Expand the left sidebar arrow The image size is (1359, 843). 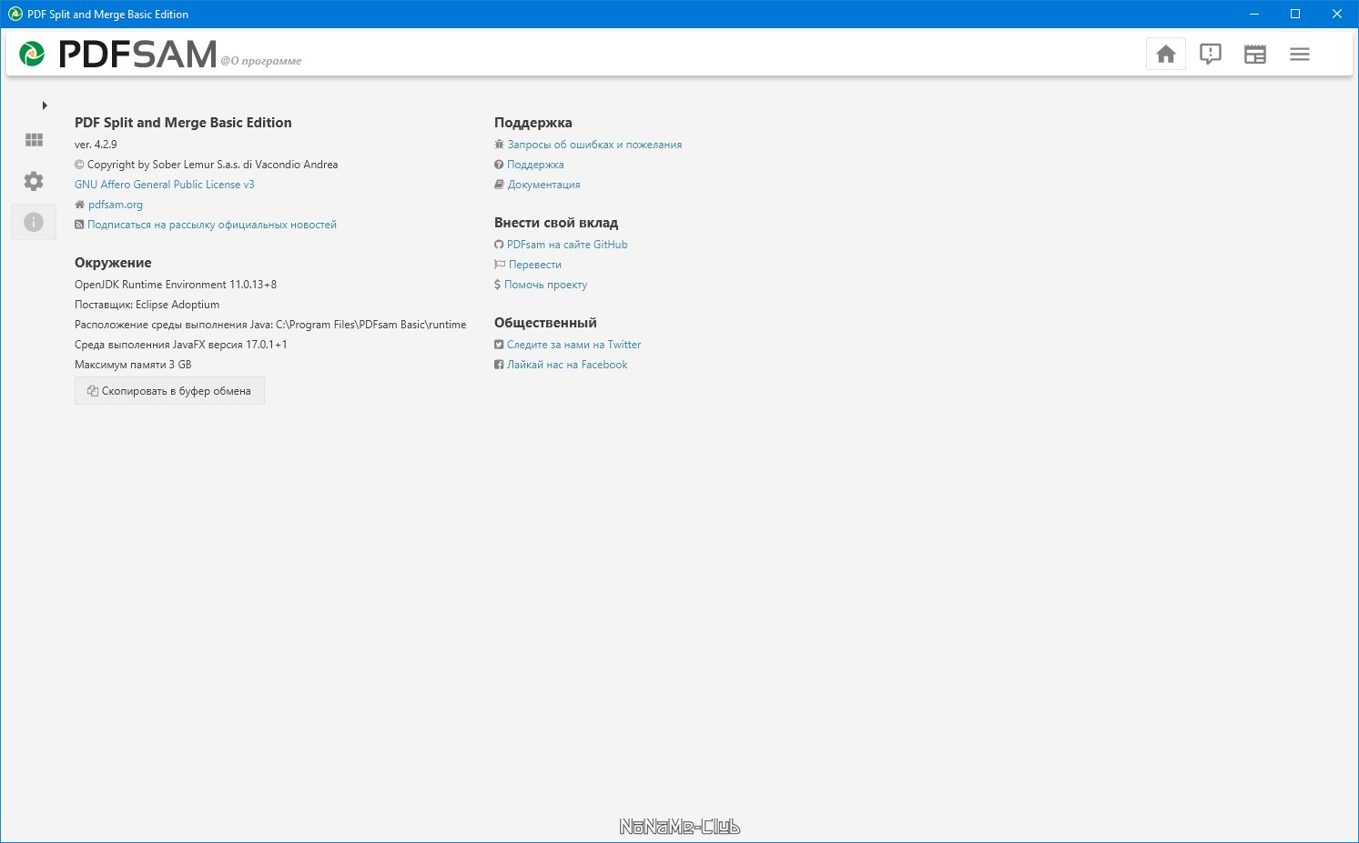pyautogui.click(x=44, y=105)
